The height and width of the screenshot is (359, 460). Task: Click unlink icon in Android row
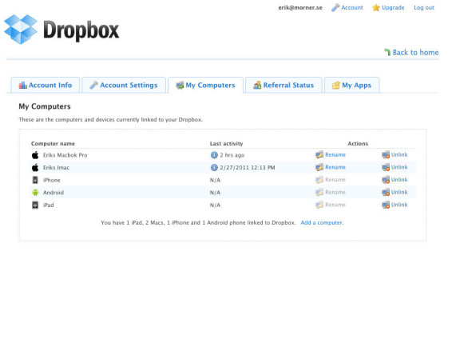pyautogui.click(x=386, y=192)
